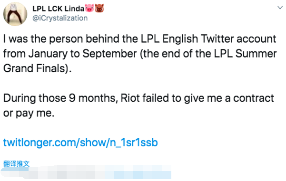Click the word 'Riot' in the tweet
This screenshot has width=286, height=181.
click(130, 98)
